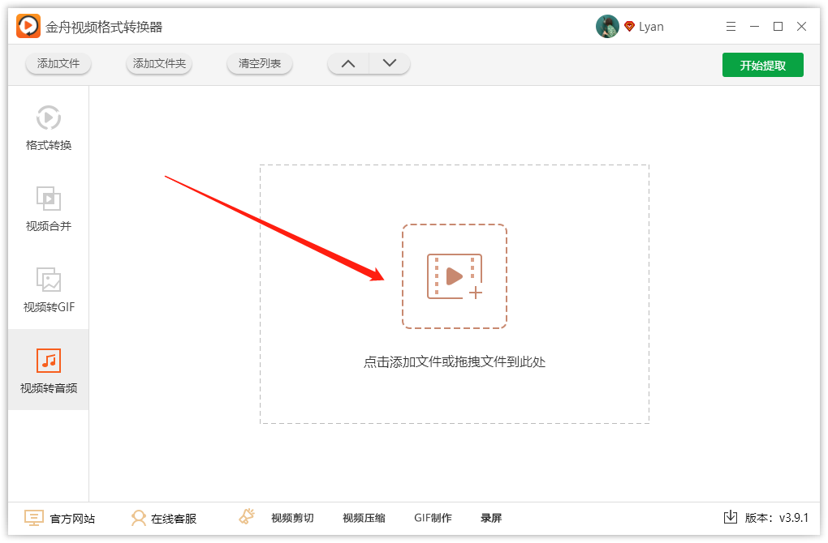The width and height of the screenshot is (828, 543).
Task: Click the 点击添加文件或拖拽文件到此处 text
Action: (454, 362)
